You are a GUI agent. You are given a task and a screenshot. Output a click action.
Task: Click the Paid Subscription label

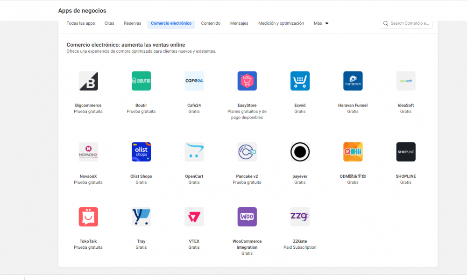pos(300,247)
